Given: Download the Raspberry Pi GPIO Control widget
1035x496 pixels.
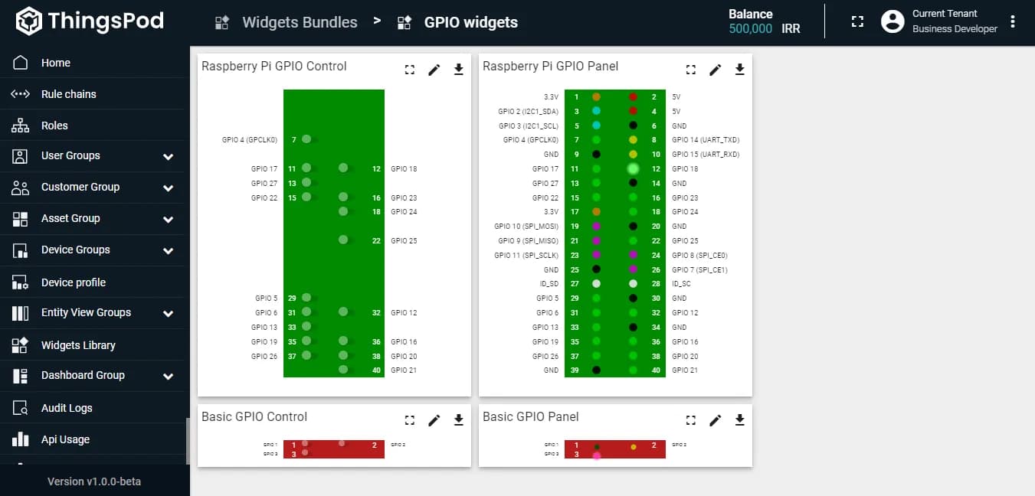Looking at the screenshot, I should (458, 70).
